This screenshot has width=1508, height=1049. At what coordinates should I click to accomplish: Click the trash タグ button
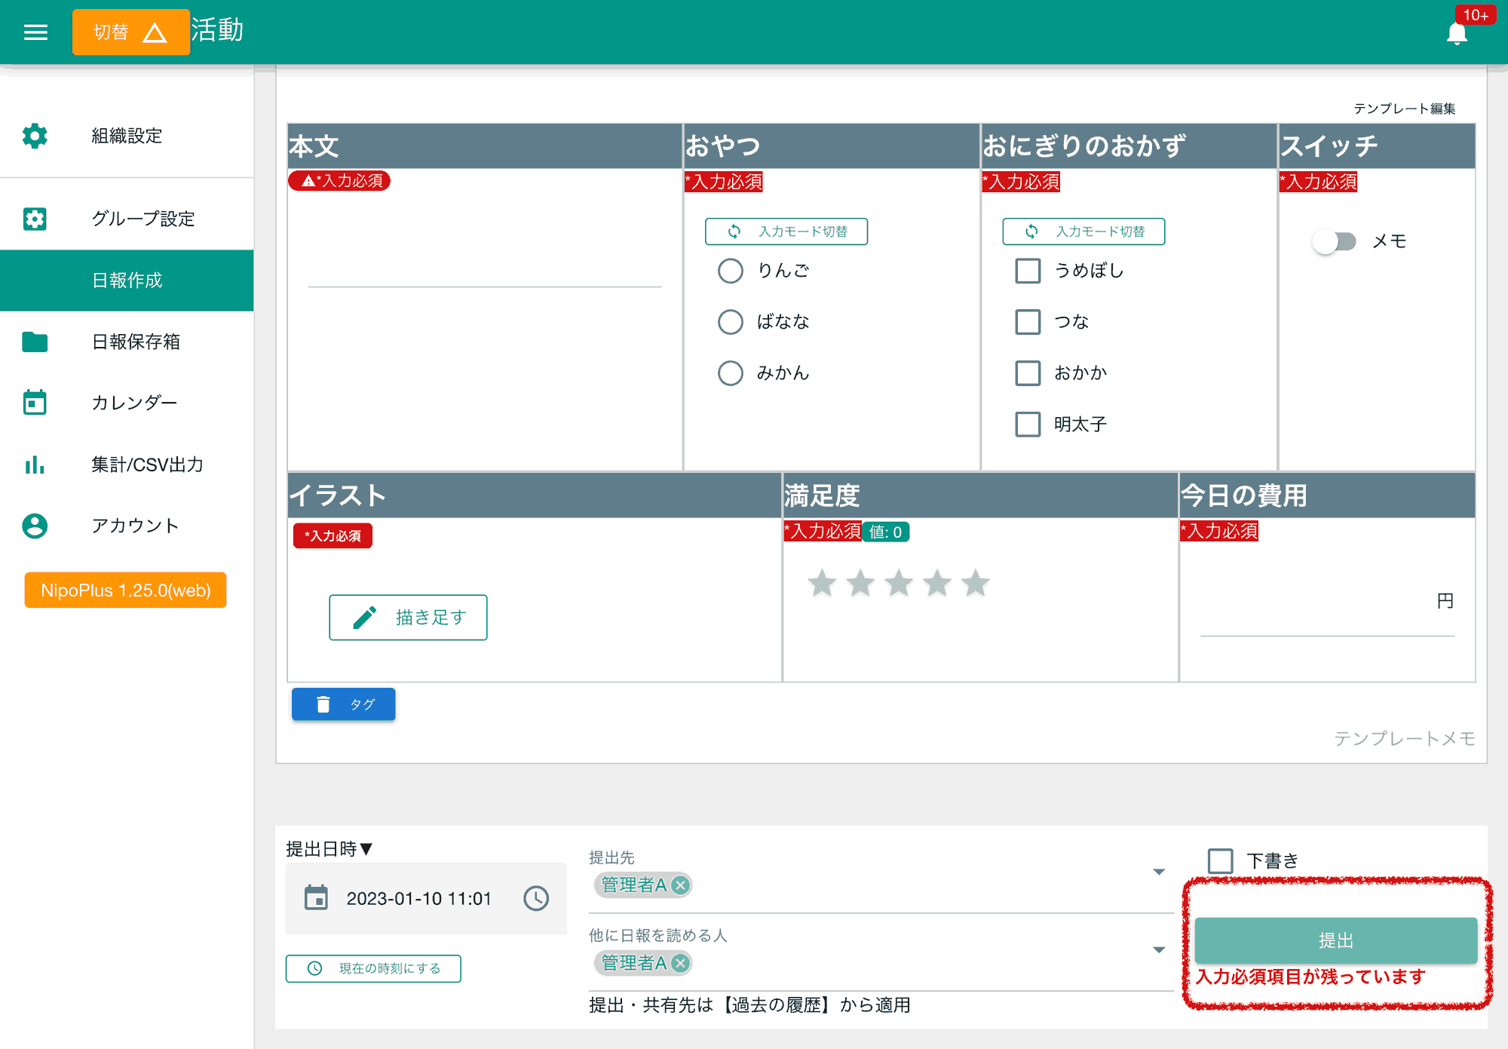(344, 704)
